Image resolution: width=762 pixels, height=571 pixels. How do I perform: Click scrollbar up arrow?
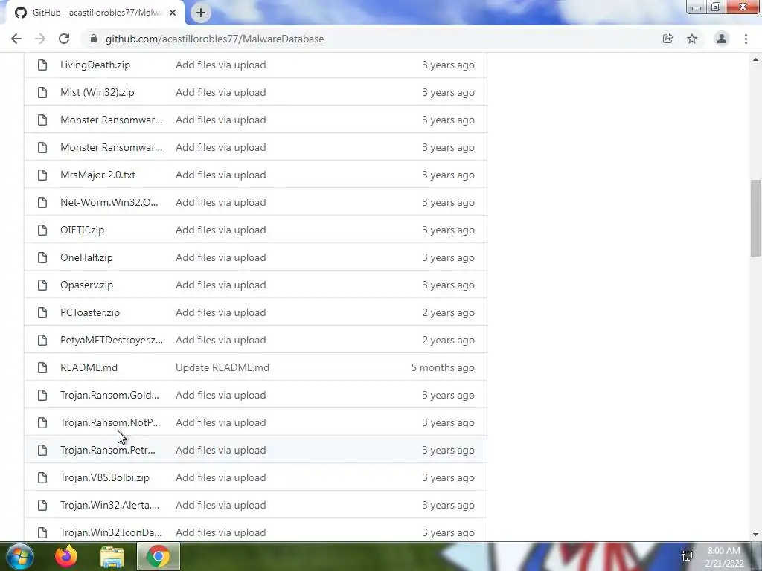[755, 59]
